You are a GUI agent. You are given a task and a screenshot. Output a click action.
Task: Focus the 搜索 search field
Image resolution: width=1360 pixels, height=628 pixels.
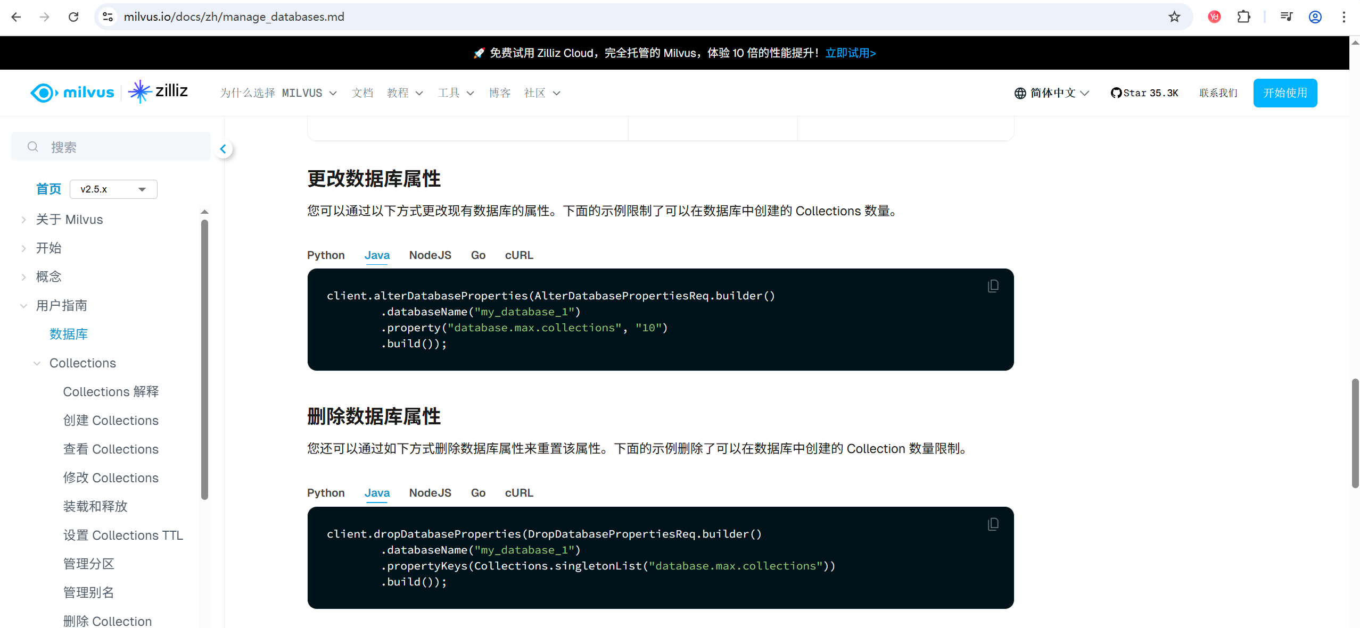click(112, 147)
